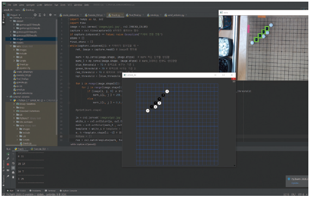Stop the running process with red square
Image resolution: width=310 pixels, height=198 pixels.
click(8, 164)
